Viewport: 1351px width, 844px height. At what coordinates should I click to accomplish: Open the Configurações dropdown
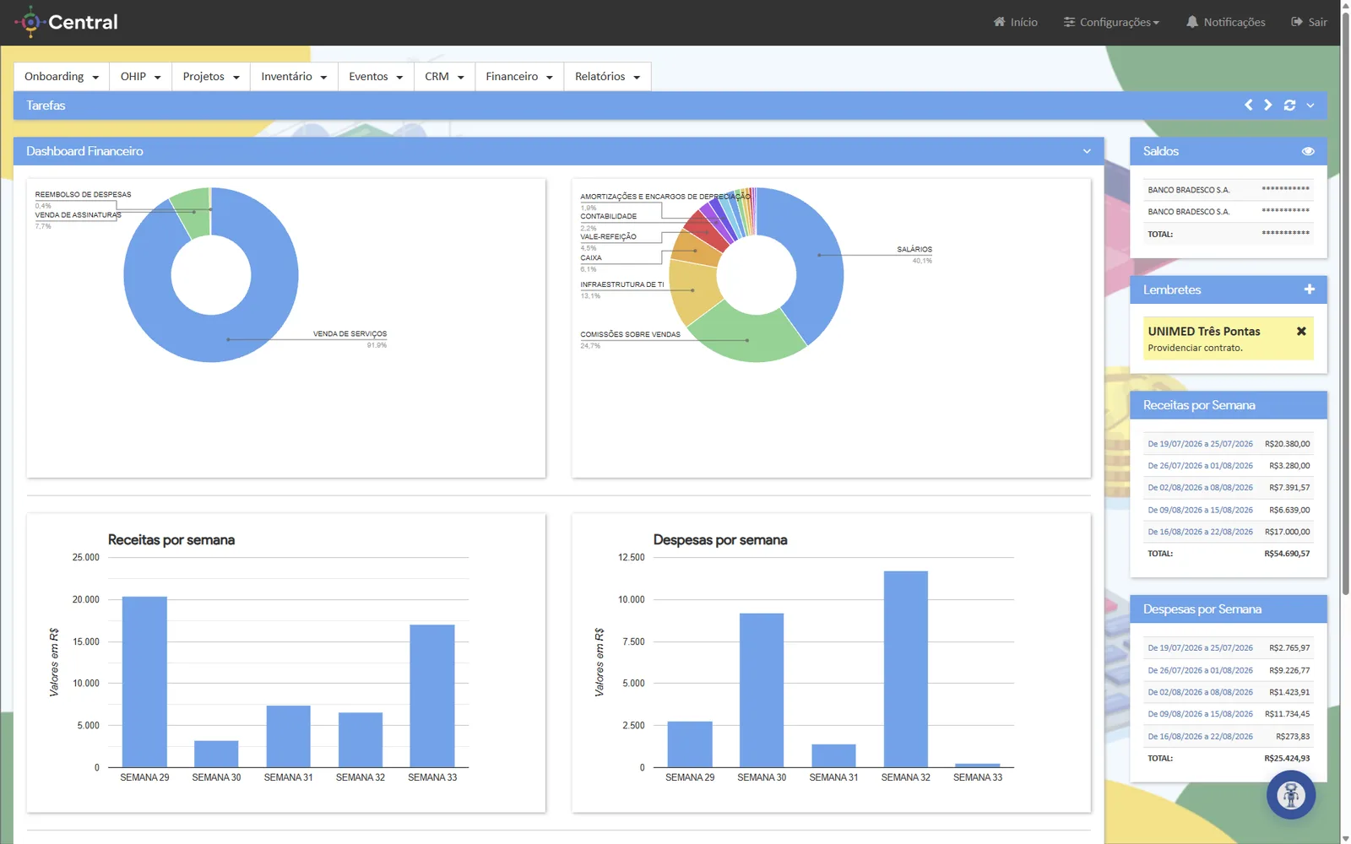coord(1111,22)
